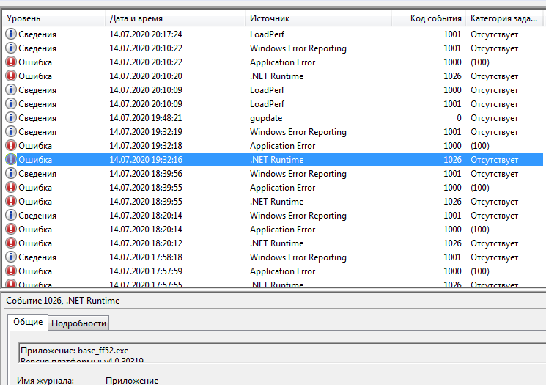
Task: Click event code 0 of gupdate row
Action: pyautogui.click(x=459, y=118)
